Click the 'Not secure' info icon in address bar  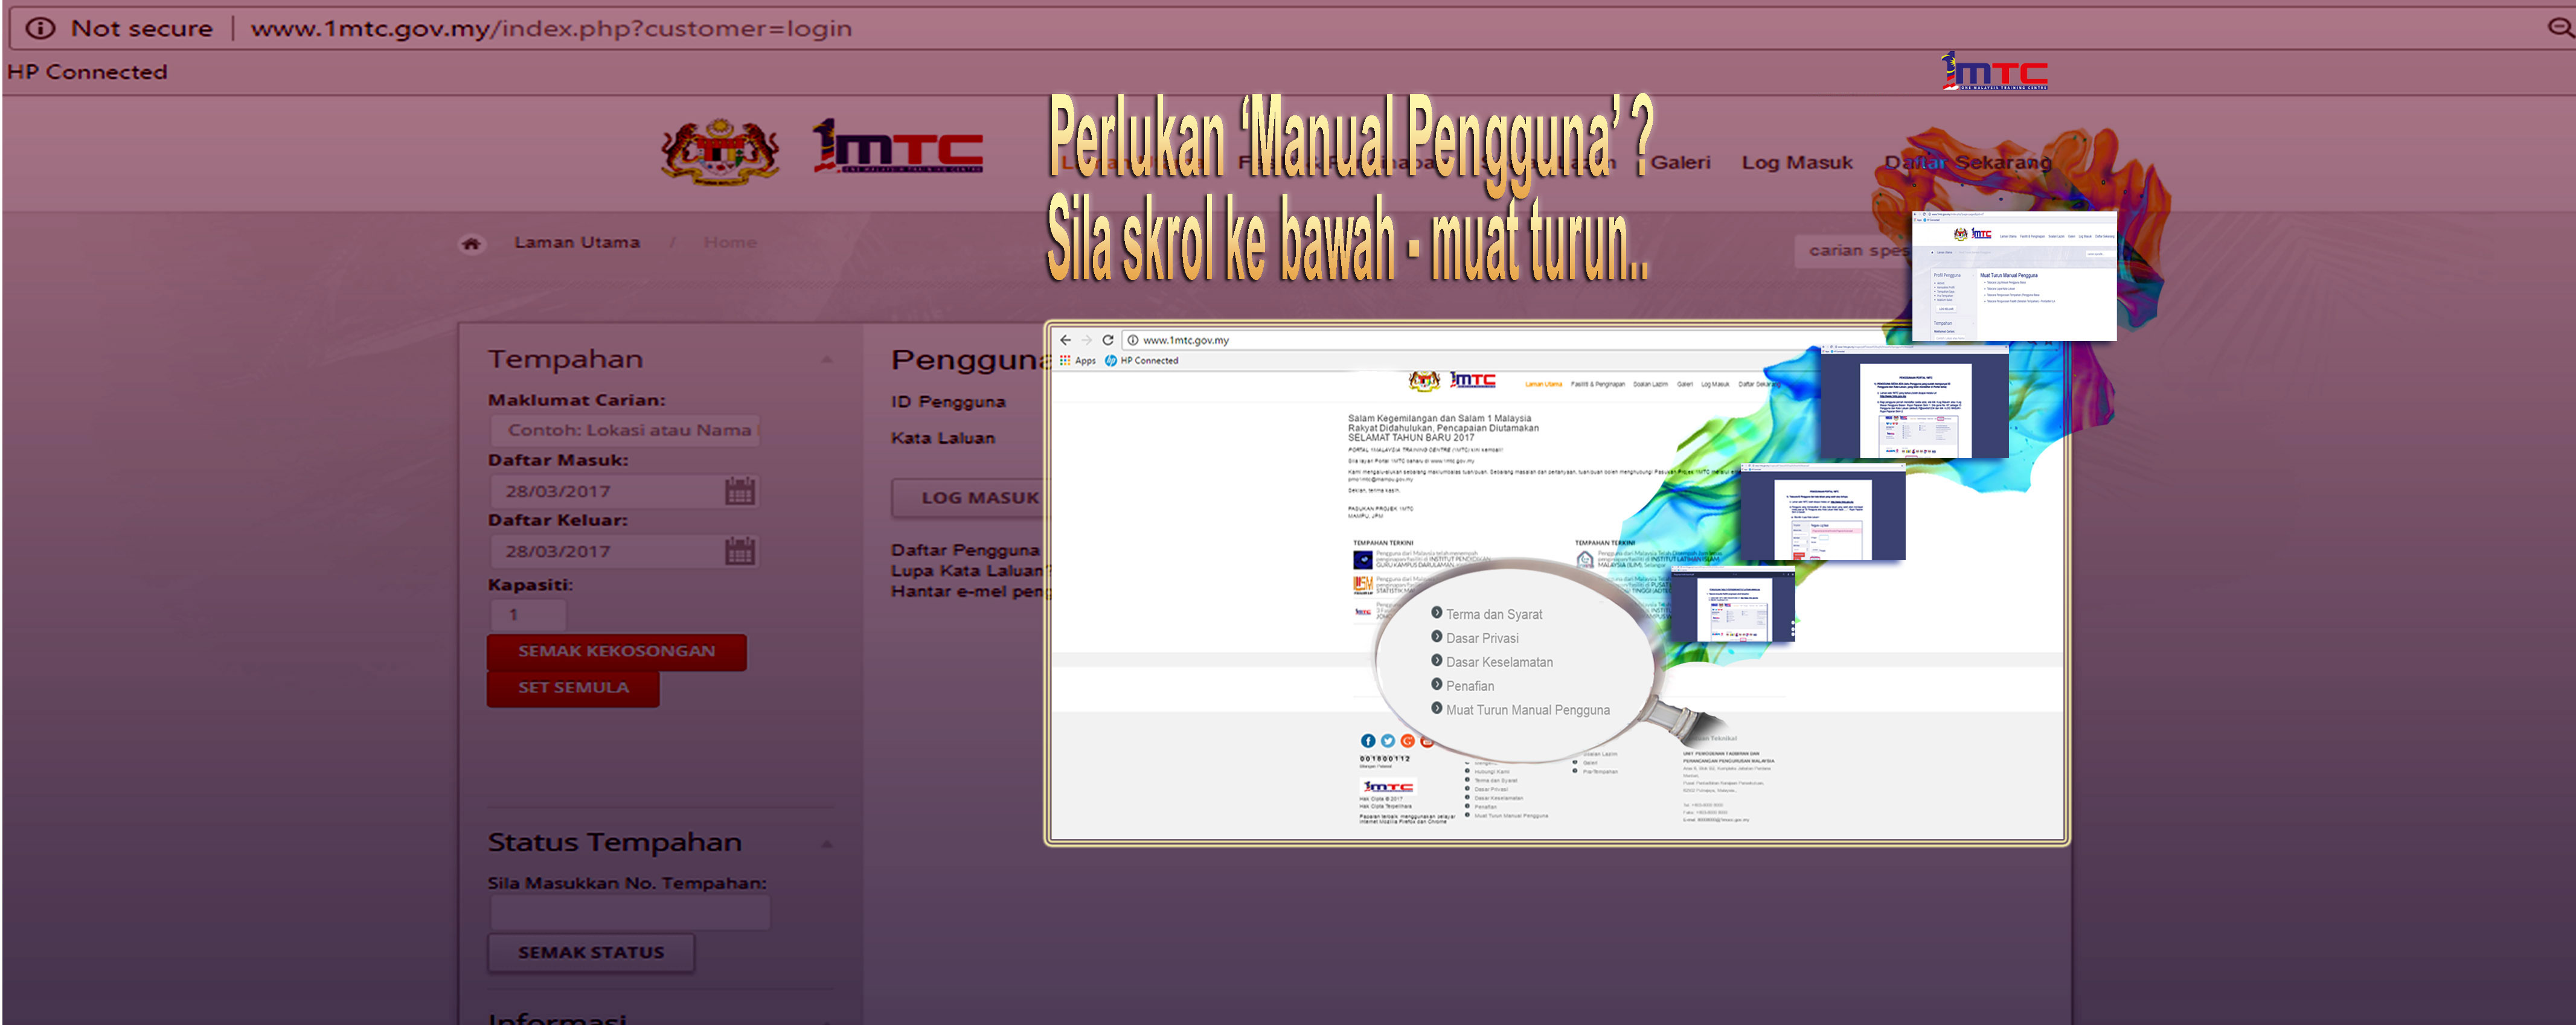pos(39,28)
